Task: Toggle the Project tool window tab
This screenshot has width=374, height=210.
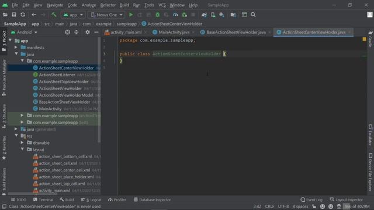Action: click(x=4, y=41)
